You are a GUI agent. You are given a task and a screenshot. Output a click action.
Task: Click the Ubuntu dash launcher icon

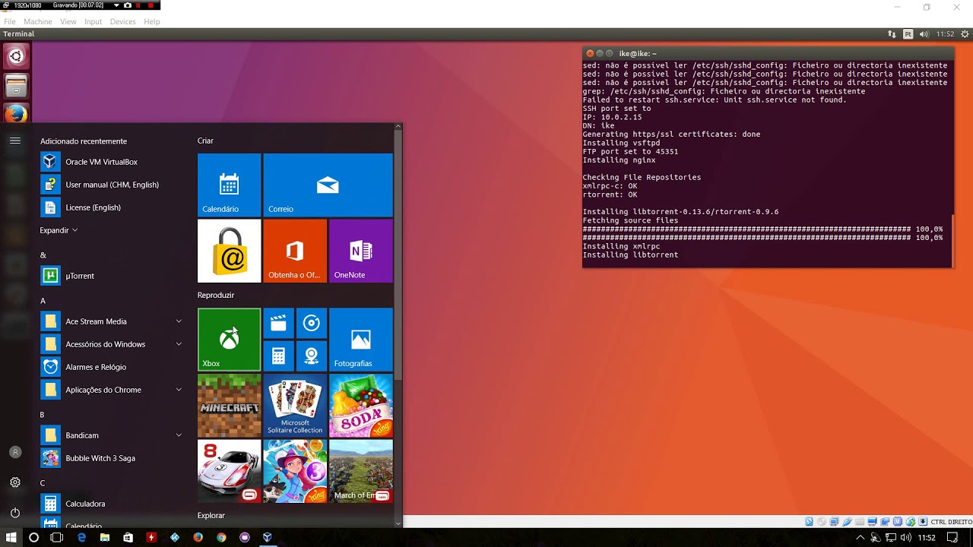[16, 56]
